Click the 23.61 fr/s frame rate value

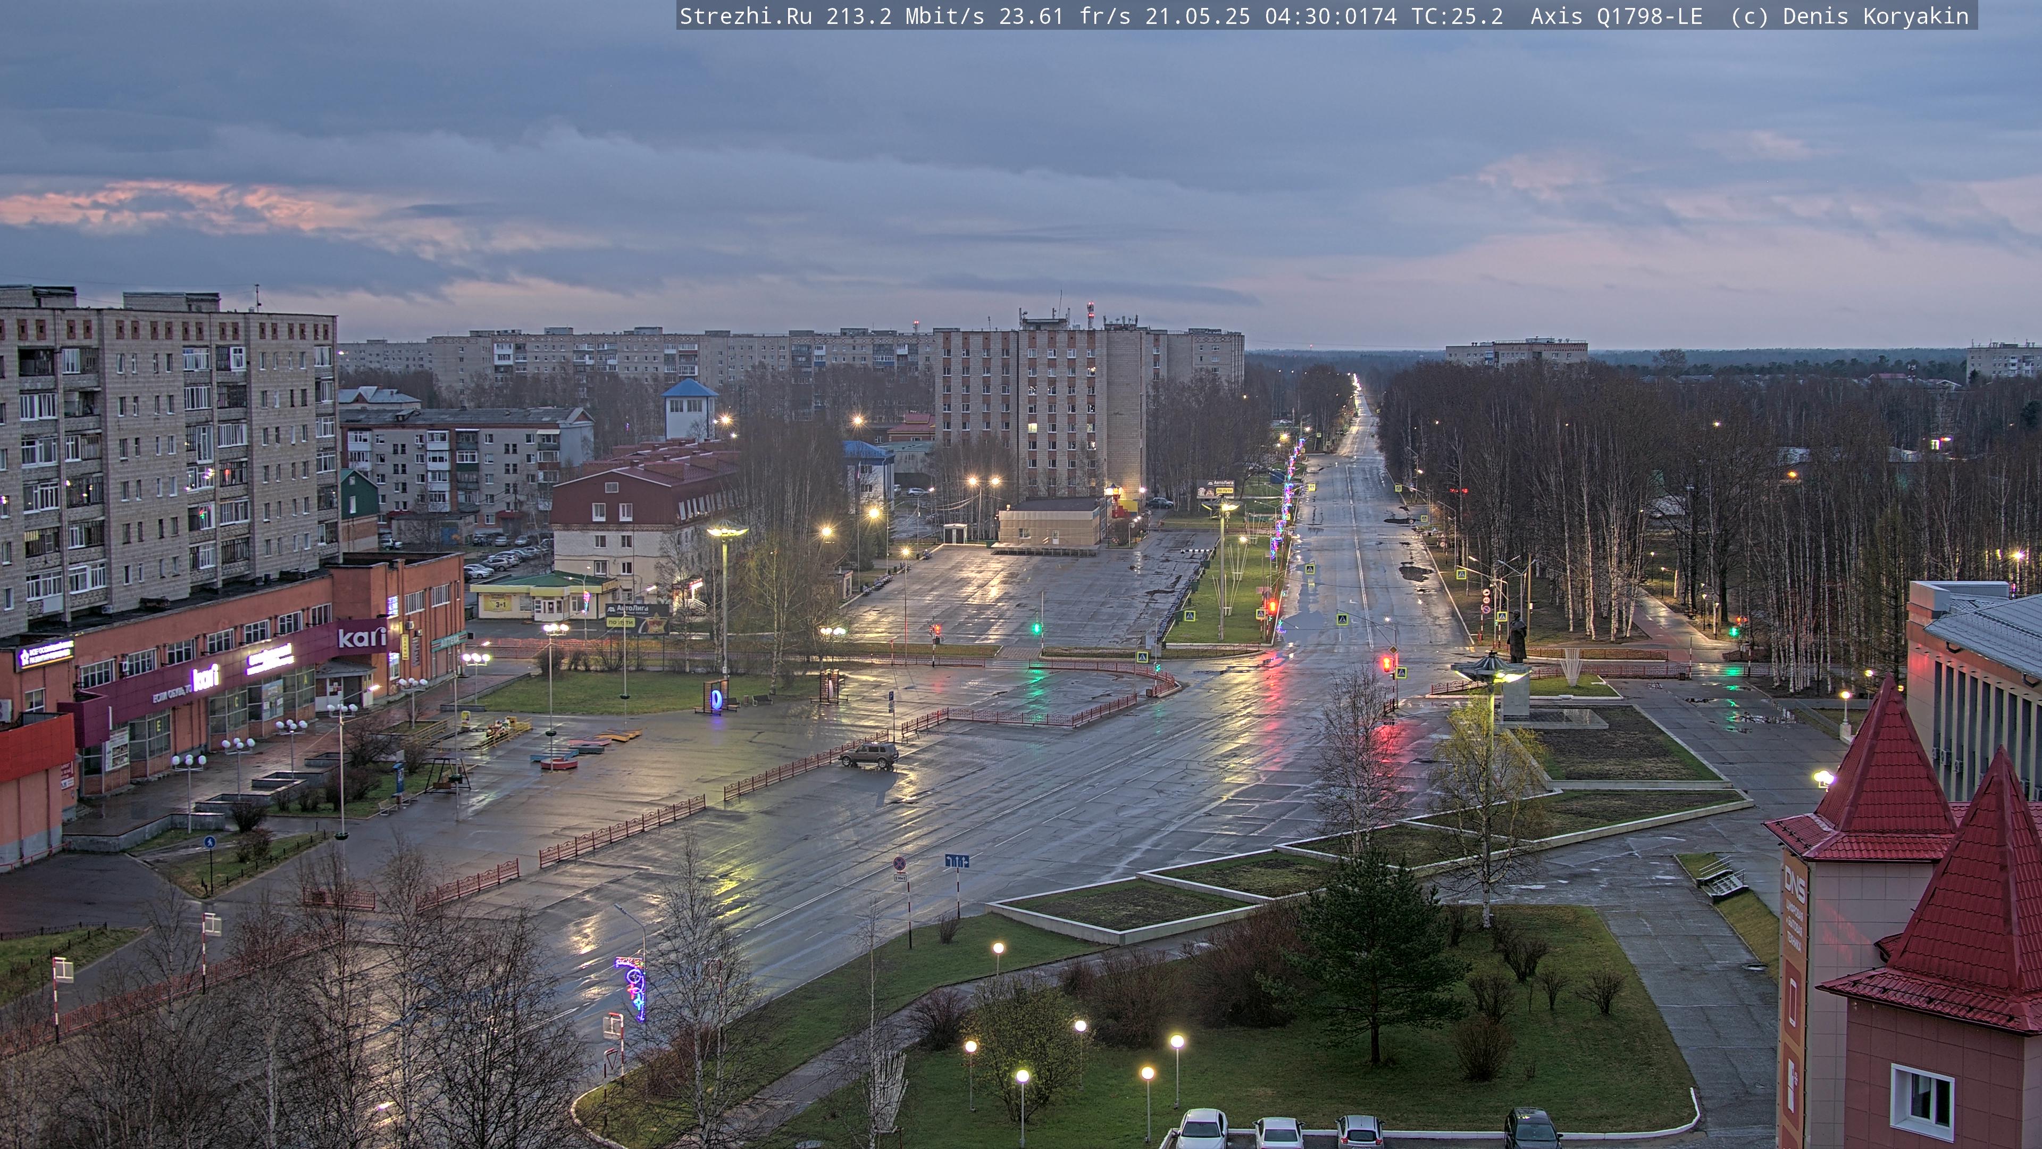pyautogui.click(x=1064, y=16)
